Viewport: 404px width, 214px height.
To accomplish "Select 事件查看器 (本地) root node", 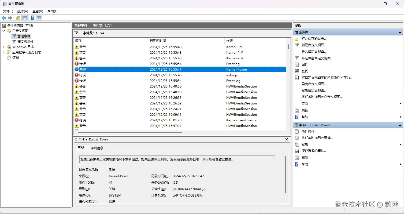I will click(x=20, y=26).
